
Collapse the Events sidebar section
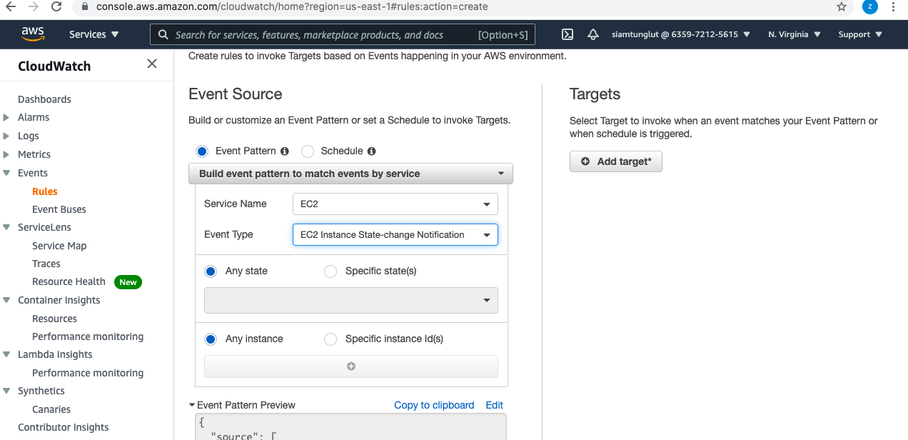(6, 173)
